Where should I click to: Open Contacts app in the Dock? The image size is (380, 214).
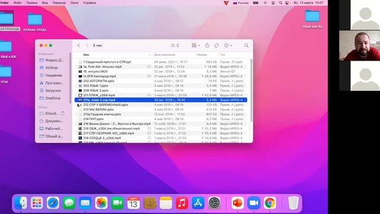[150, 203]
